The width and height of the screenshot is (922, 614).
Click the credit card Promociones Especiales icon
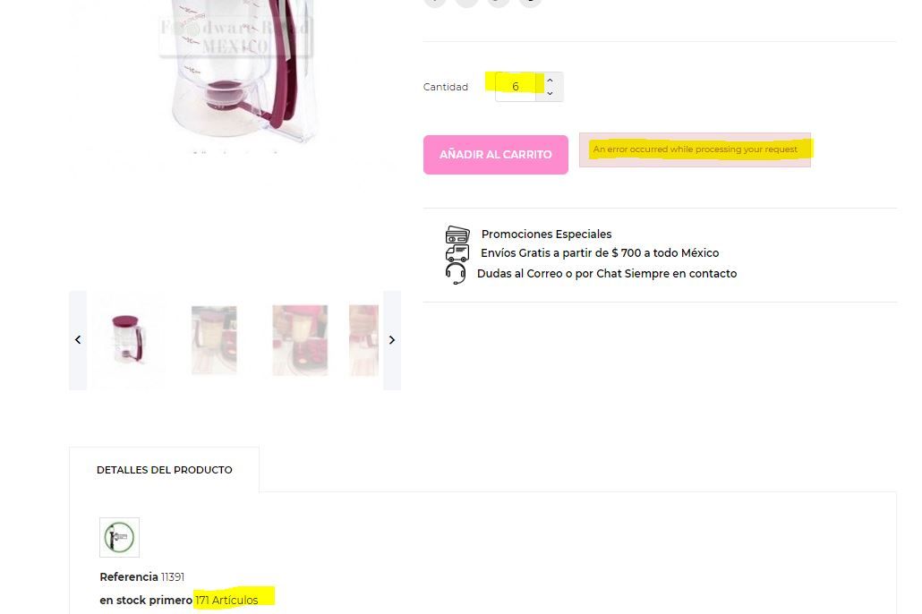457,235
